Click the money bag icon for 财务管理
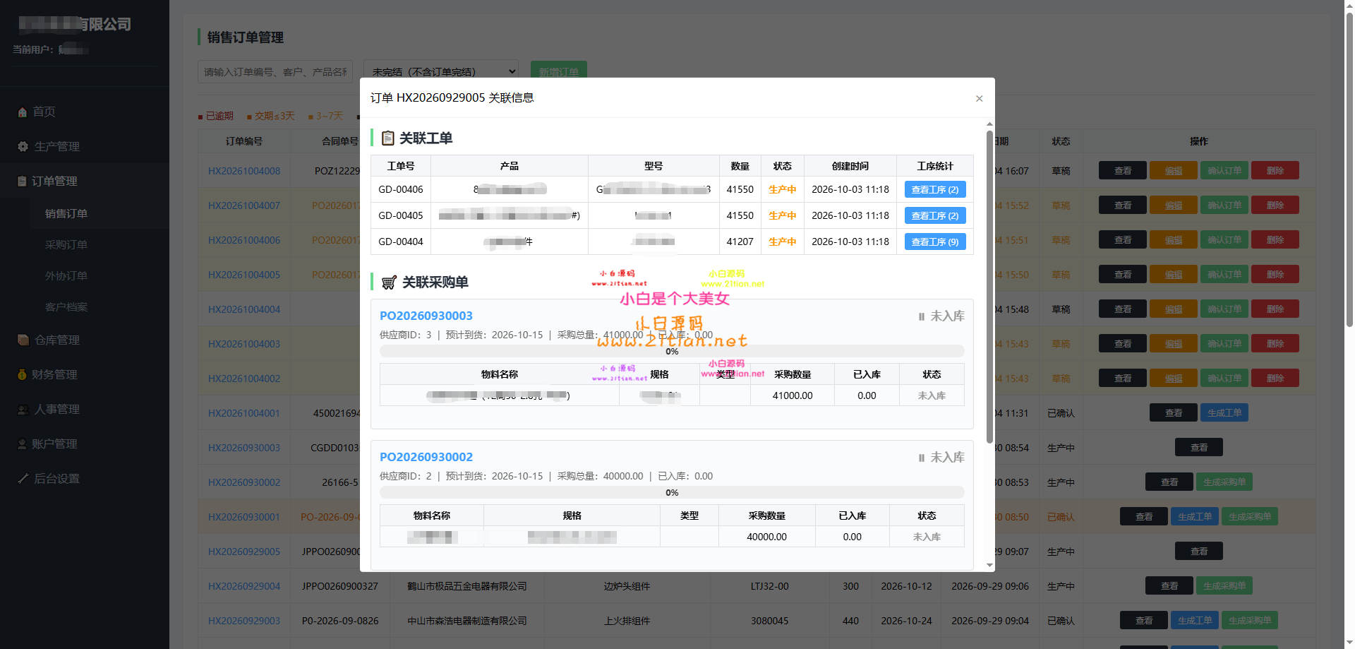 click(x=22, y=374)
